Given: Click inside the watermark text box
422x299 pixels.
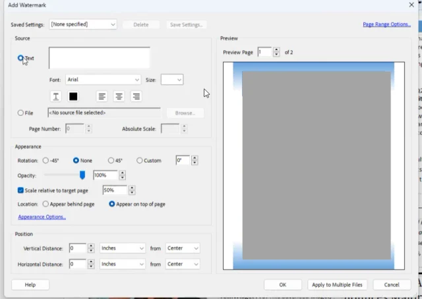Looking at the screenshot, I should coord(100,58).
